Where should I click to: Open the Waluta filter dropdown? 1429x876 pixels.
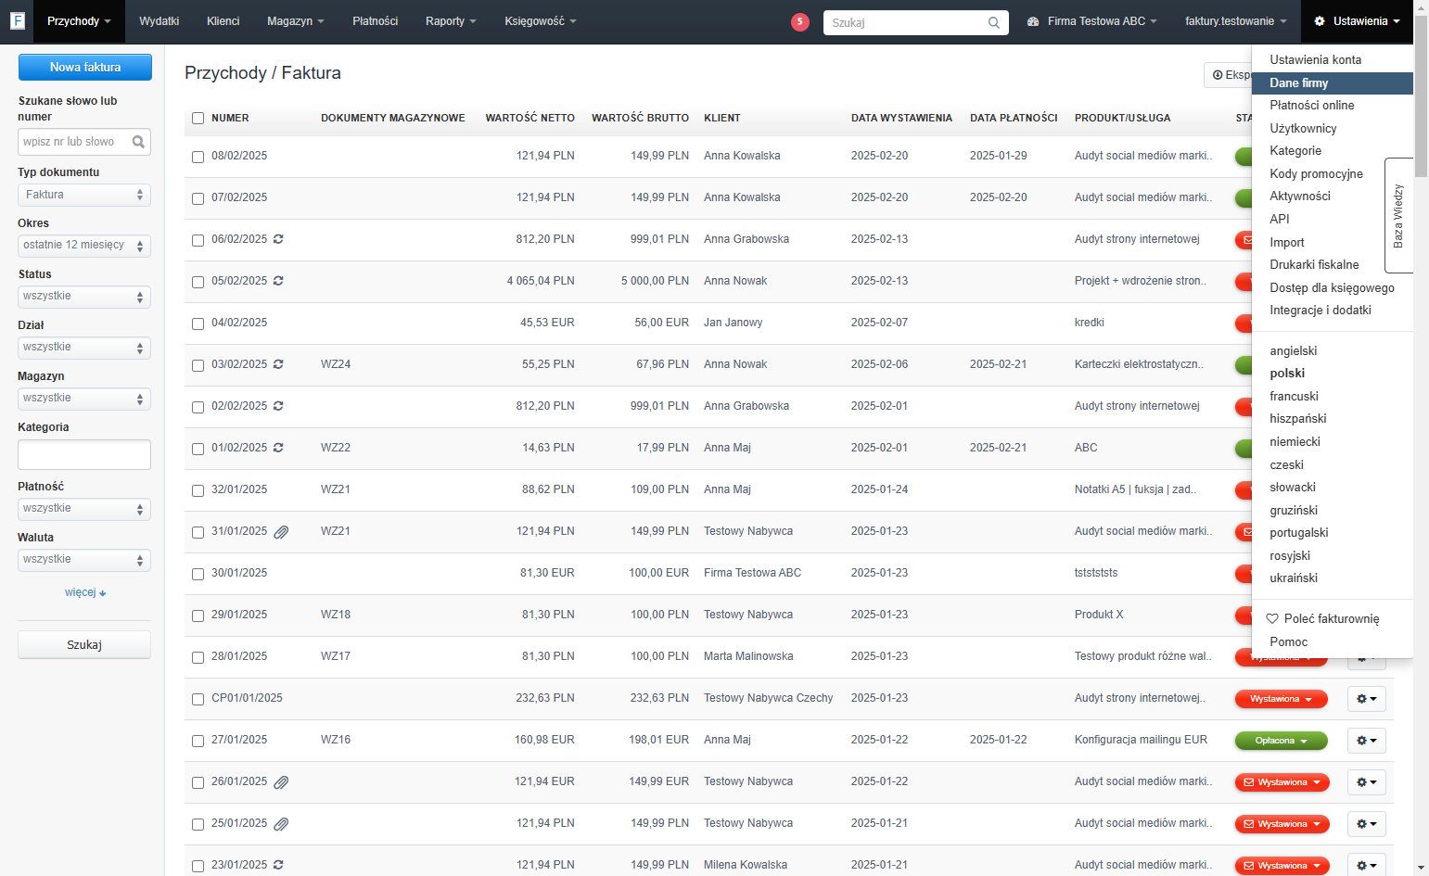(84, 560)
